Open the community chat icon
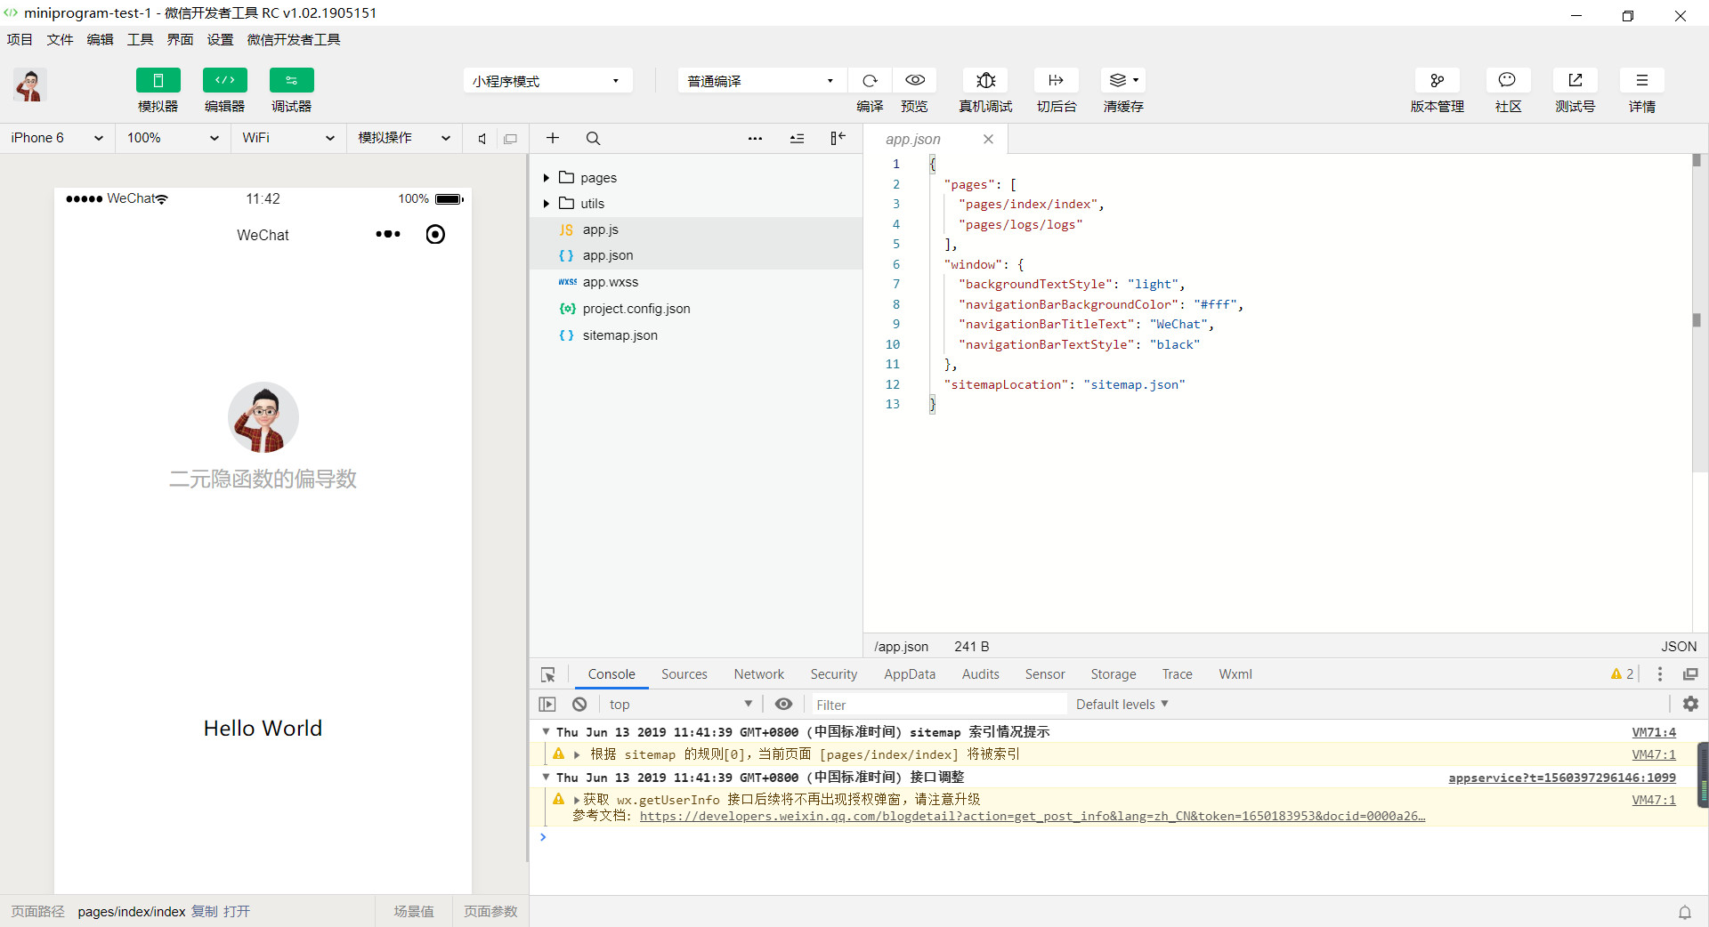This screenshot has width=1709, height=927. click(1508, 80)
